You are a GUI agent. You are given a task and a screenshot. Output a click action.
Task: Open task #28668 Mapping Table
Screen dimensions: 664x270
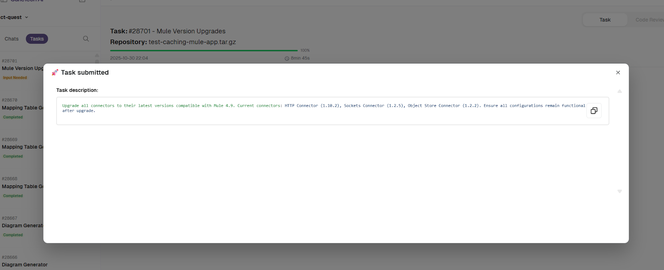tap(22, 187)
